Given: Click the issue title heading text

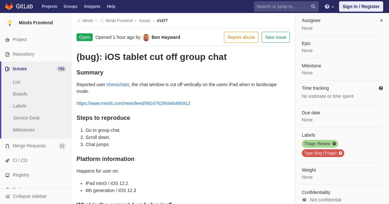Looking at the screenshot, I should [x=152, y=57].
